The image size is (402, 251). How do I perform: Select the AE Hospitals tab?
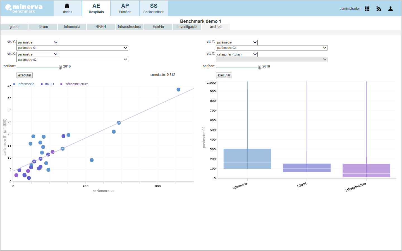(x=96, y=8)
